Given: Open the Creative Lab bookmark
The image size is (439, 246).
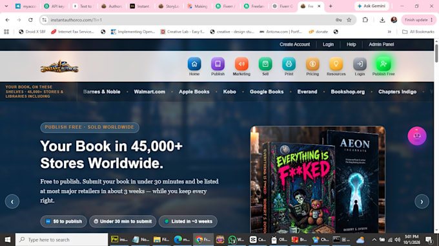Looking at the screenshot, I should 182,32.
